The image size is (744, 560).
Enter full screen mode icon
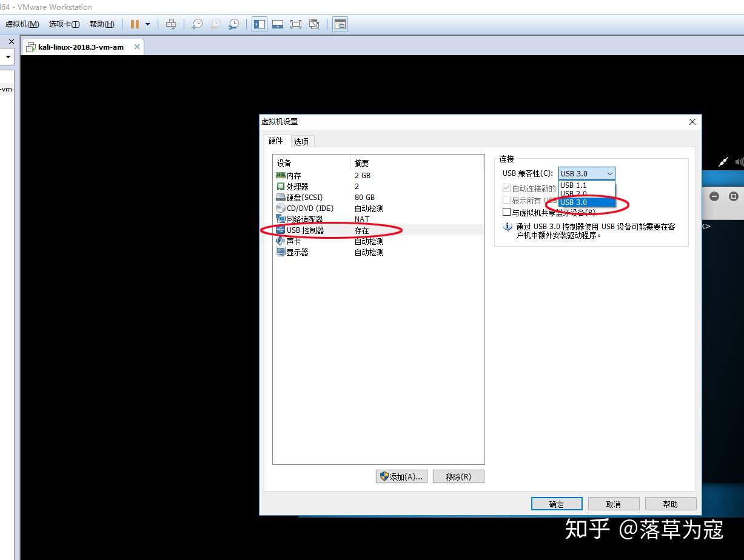click(296, 24)
